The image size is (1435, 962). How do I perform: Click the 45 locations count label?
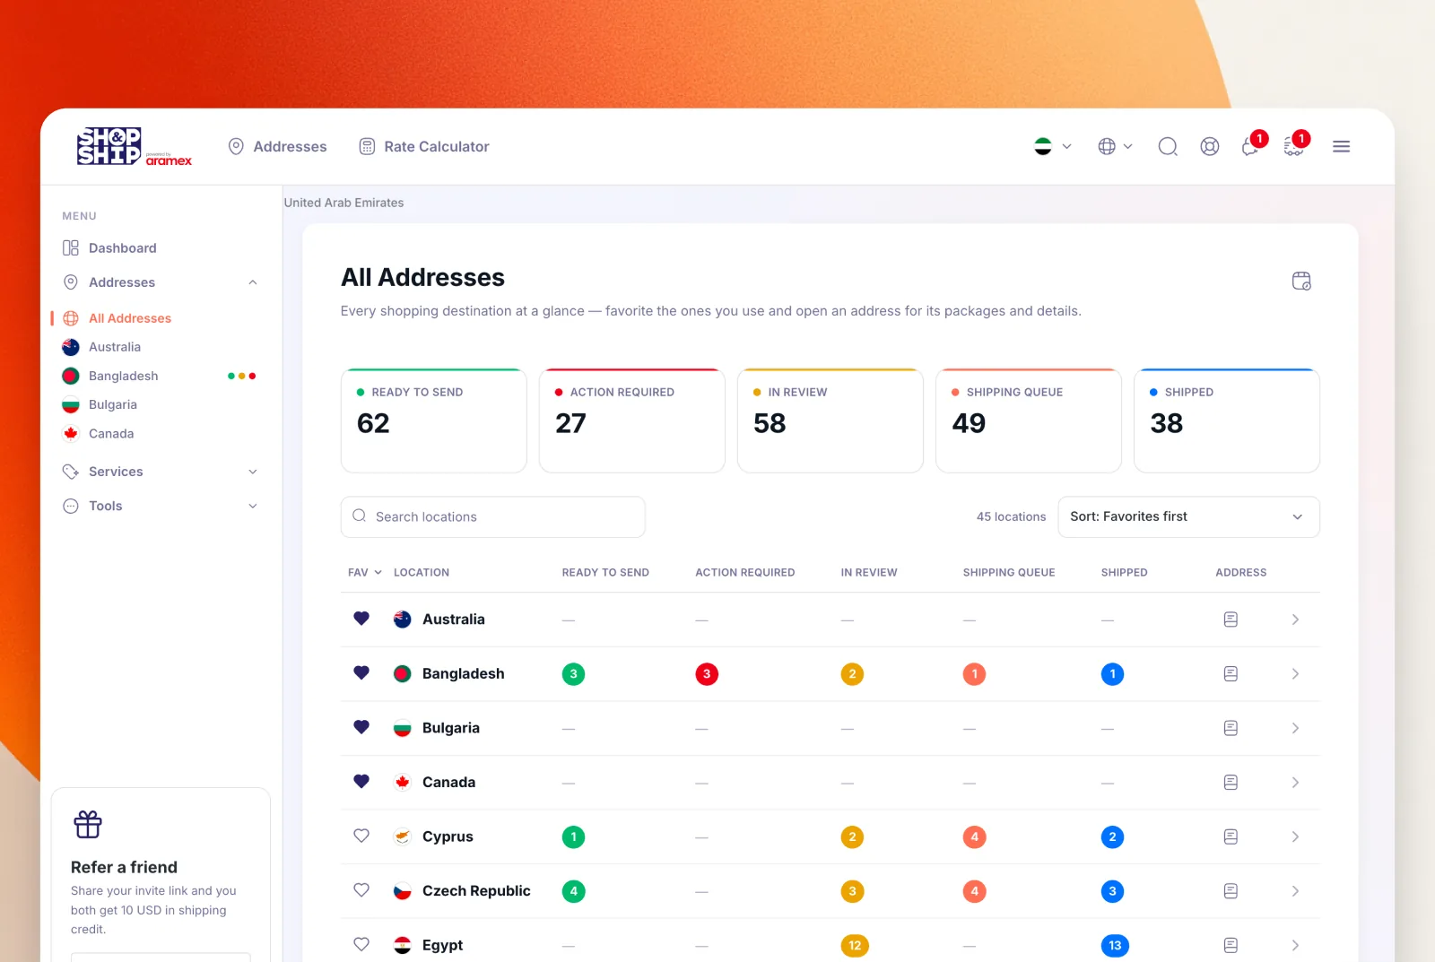(1011, 517)
